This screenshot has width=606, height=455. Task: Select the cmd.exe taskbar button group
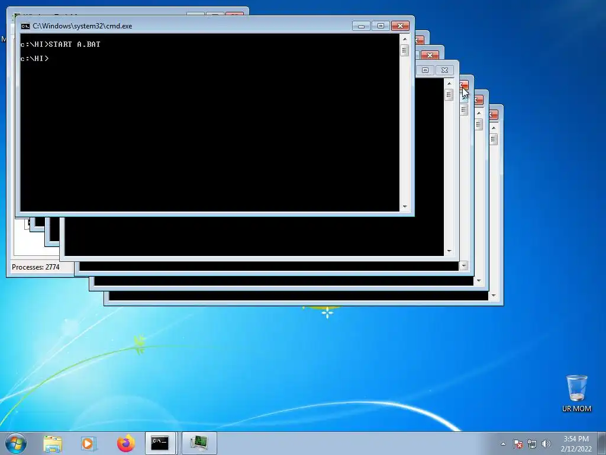click(x=161, y=443)
